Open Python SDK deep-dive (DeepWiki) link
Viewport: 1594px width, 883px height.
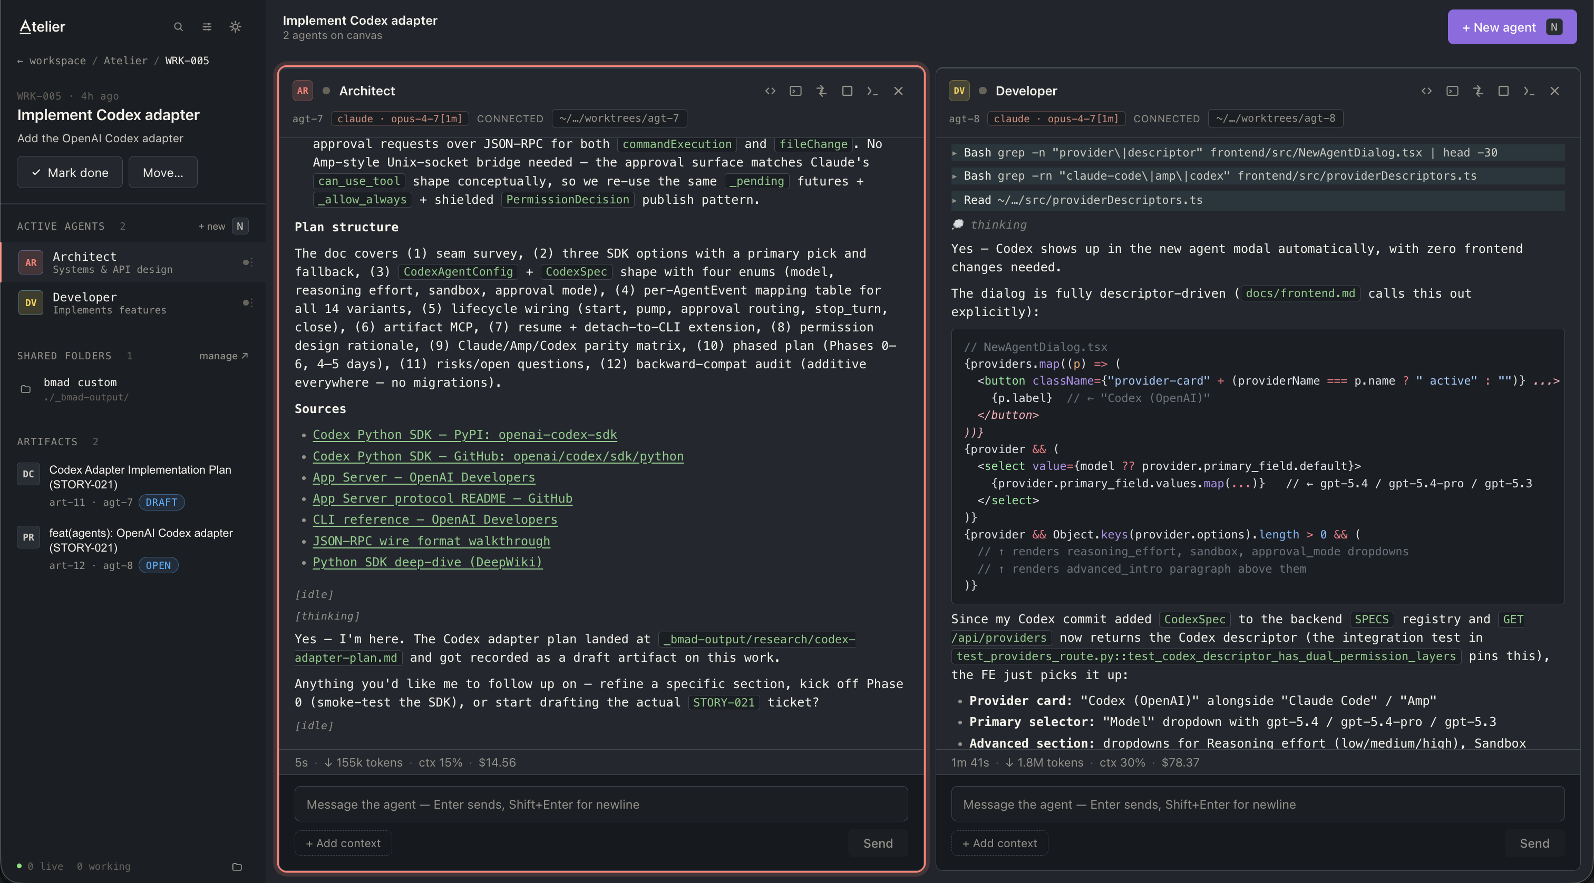(x=427, y=562)
